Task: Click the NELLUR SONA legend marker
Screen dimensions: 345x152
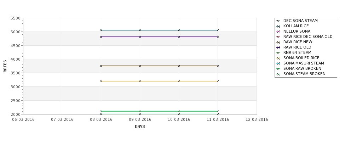Action: [278, 32]
